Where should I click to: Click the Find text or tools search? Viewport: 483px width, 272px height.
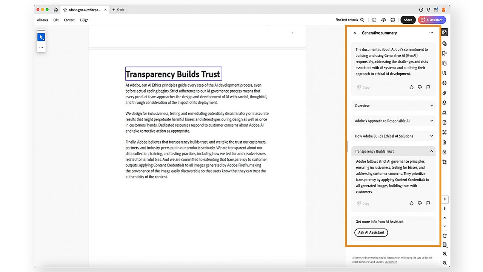point(349,20)
